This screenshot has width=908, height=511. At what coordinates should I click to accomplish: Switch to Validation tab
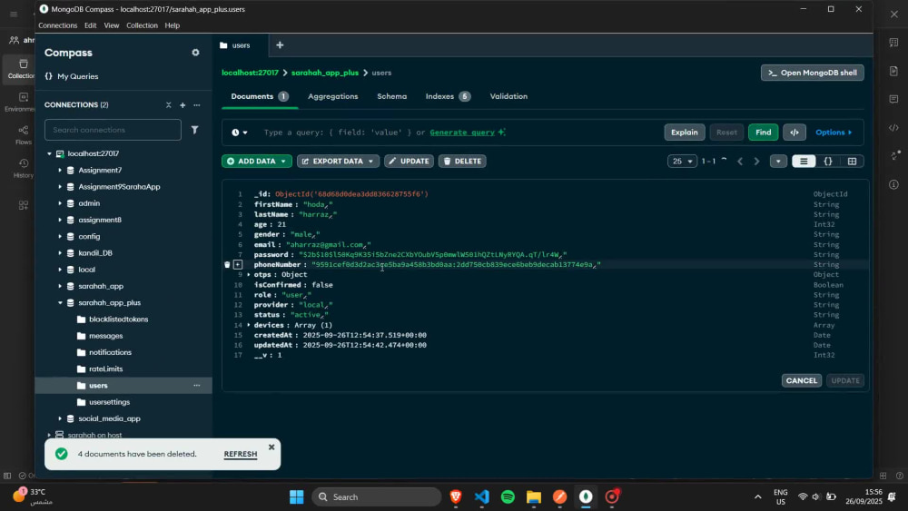click(x=508, y=96)
